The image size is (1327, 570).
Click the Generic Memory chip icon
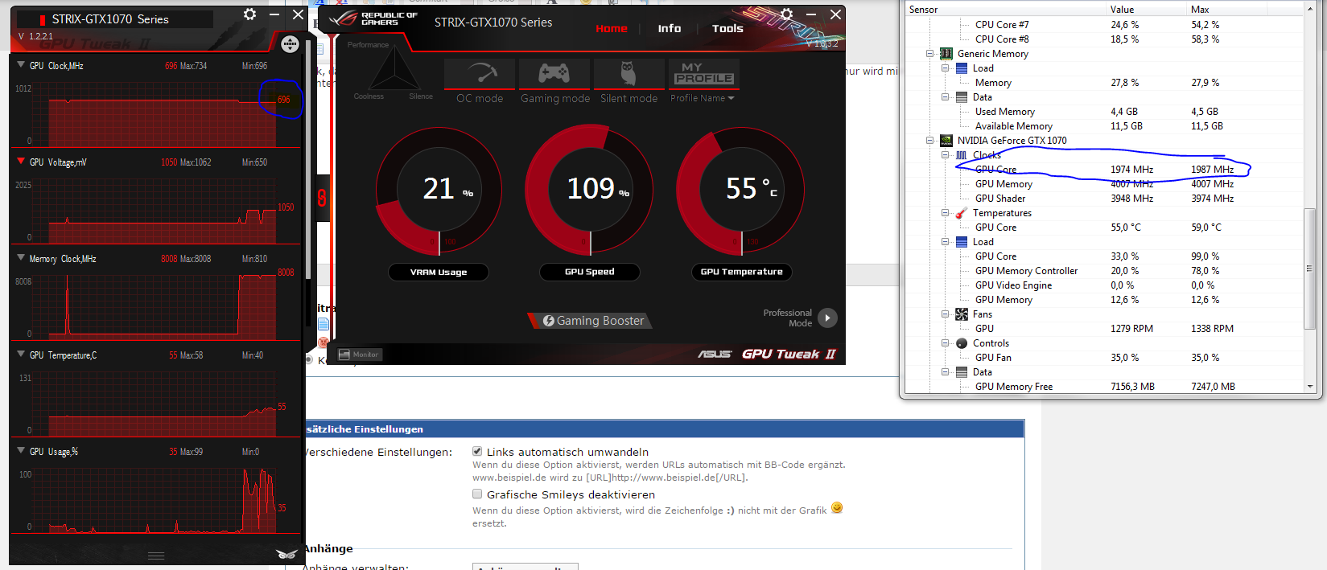[946, 54]
